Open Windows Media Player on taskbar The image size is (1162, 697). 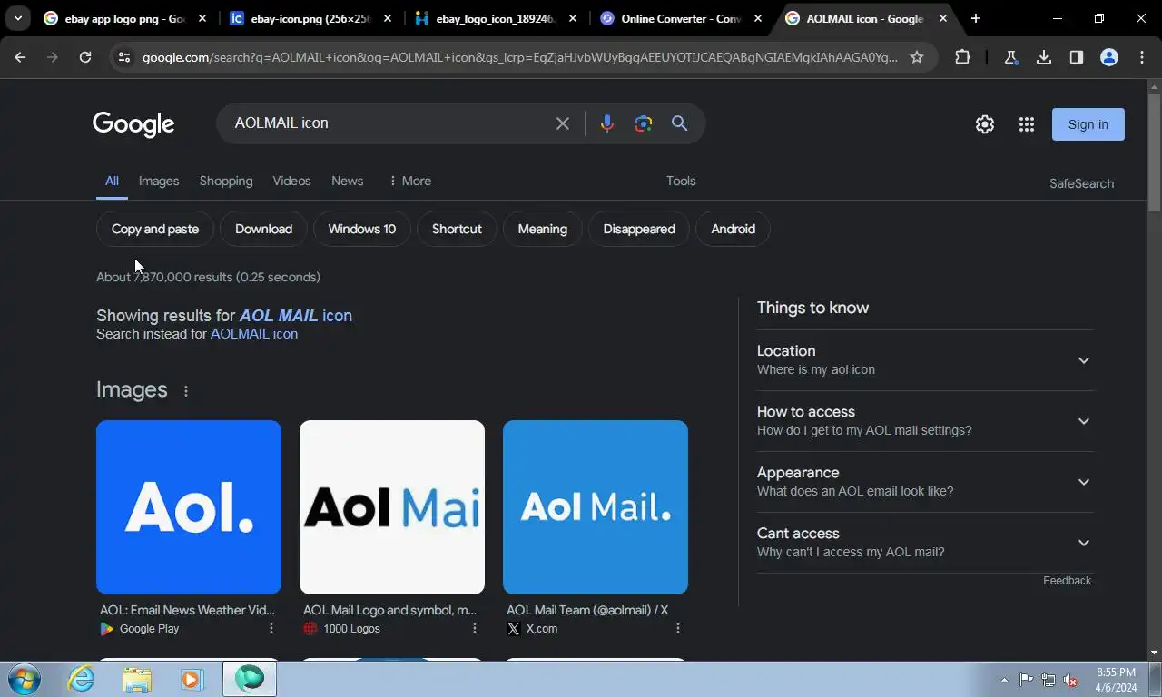coord(192,679)
